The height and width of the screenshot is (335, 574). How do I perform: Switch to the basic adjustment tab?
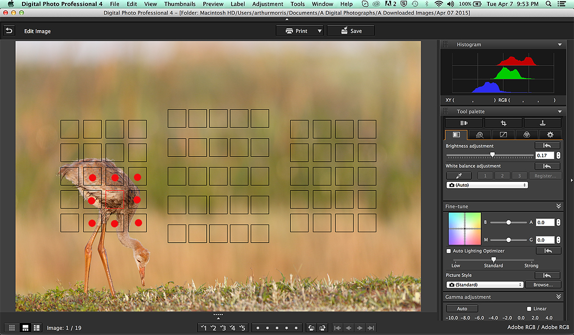coord(456,135)
